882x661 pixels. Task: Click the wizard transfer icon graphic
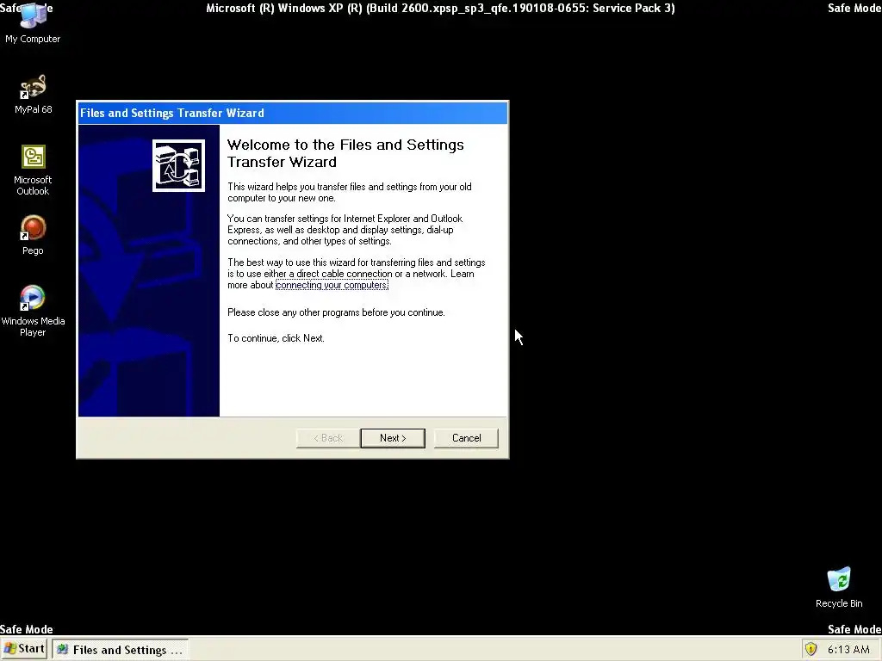[x=178, y=166]
